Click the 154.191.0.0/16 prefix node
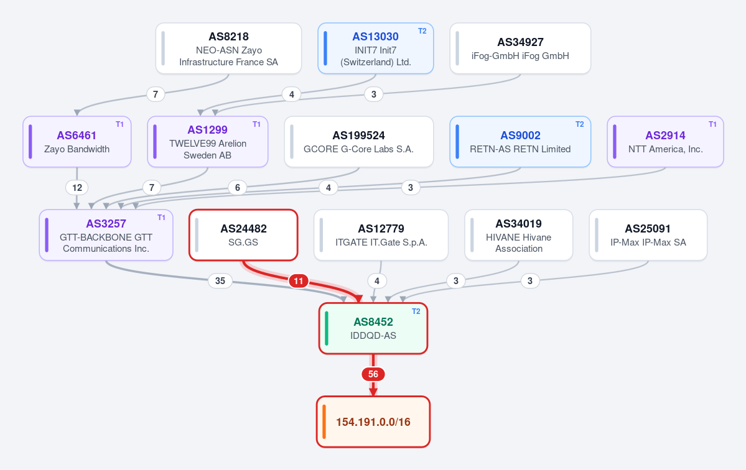Image resolution: width=746 pixels, height=470 pixels. [x=373, y=422]
